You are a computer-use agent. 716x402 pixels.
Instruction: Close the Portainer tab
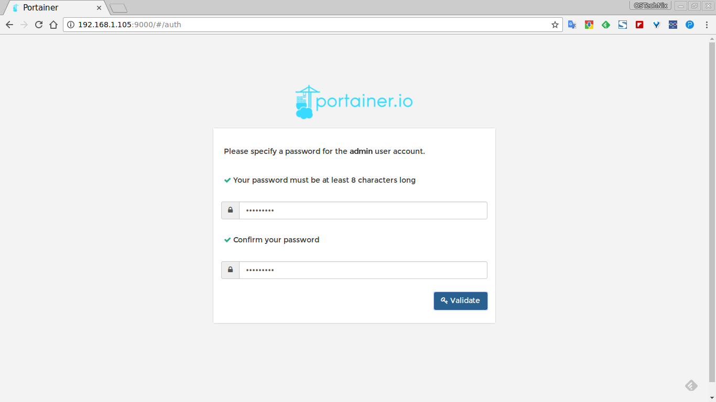point(99,8)
